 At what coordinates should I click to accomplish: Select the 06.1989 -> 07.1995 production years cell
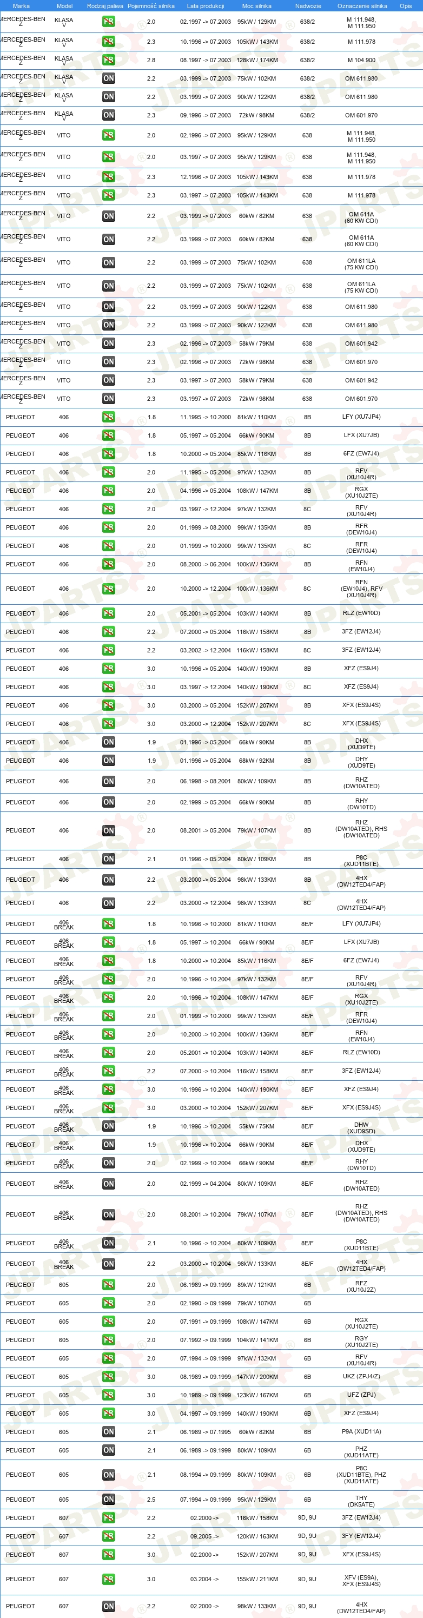pos(206,1432)
